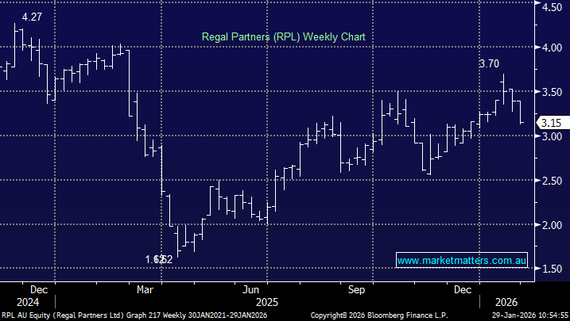
Task: Select the 2025 year label on time axis
Action: (x=266, y=302)
